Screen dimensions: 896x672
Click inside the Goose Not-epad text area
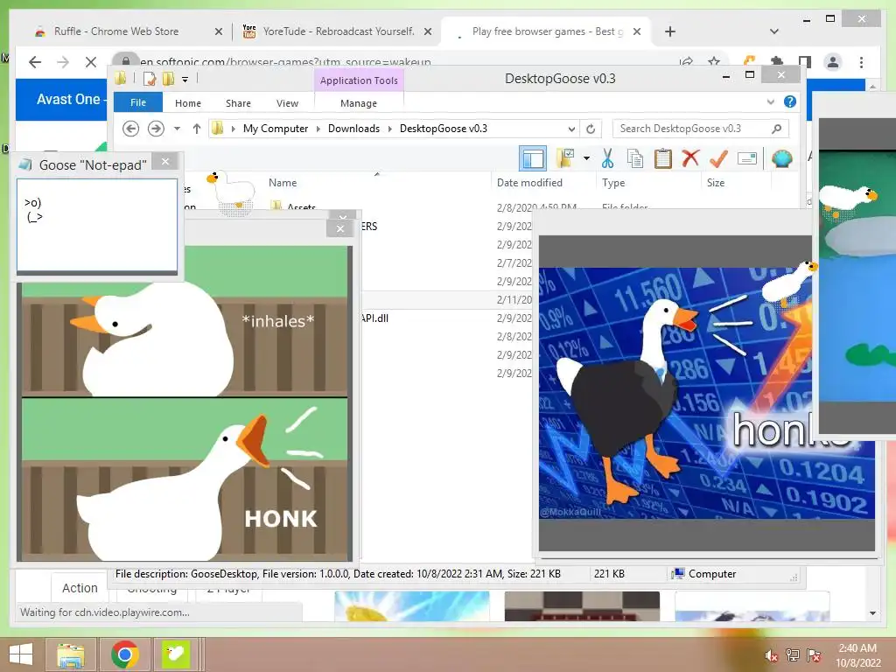[x=97, y=225]
